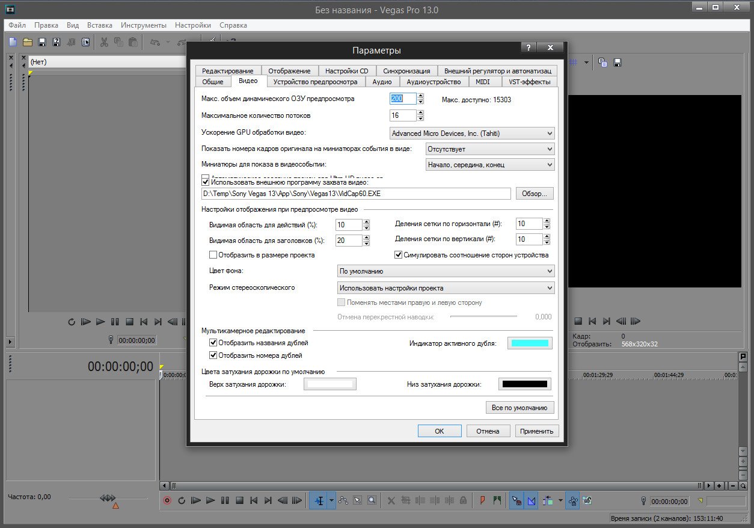Click the red Record button in timeline toolbar
Screen dimensions: 754x528
pyautogui.click(x=167, y=500)
